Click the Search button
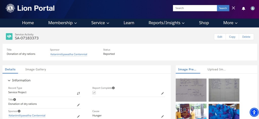 (223, 8)
